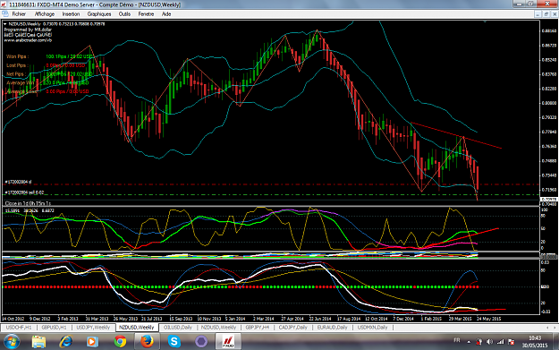
Task: Open the purple hexagon app in taskbar
Action: pos(201,341)
